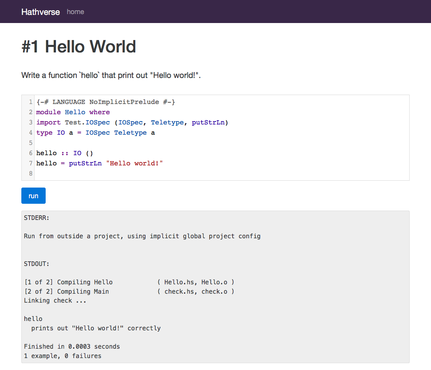
Task: Click line number 5 in the gutter
Action: tap(31, 143)
